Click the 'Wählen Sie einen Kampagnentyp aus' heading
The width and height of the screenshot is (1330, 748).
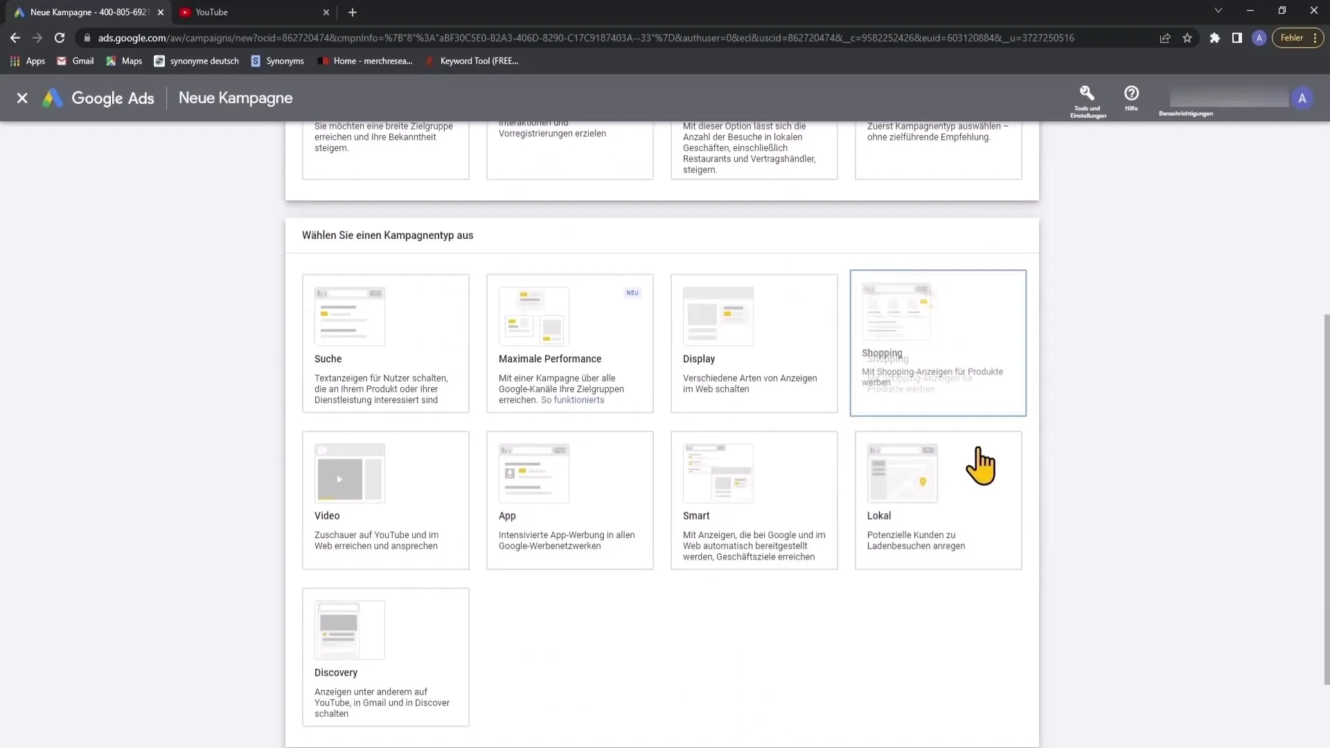point(387,235)
